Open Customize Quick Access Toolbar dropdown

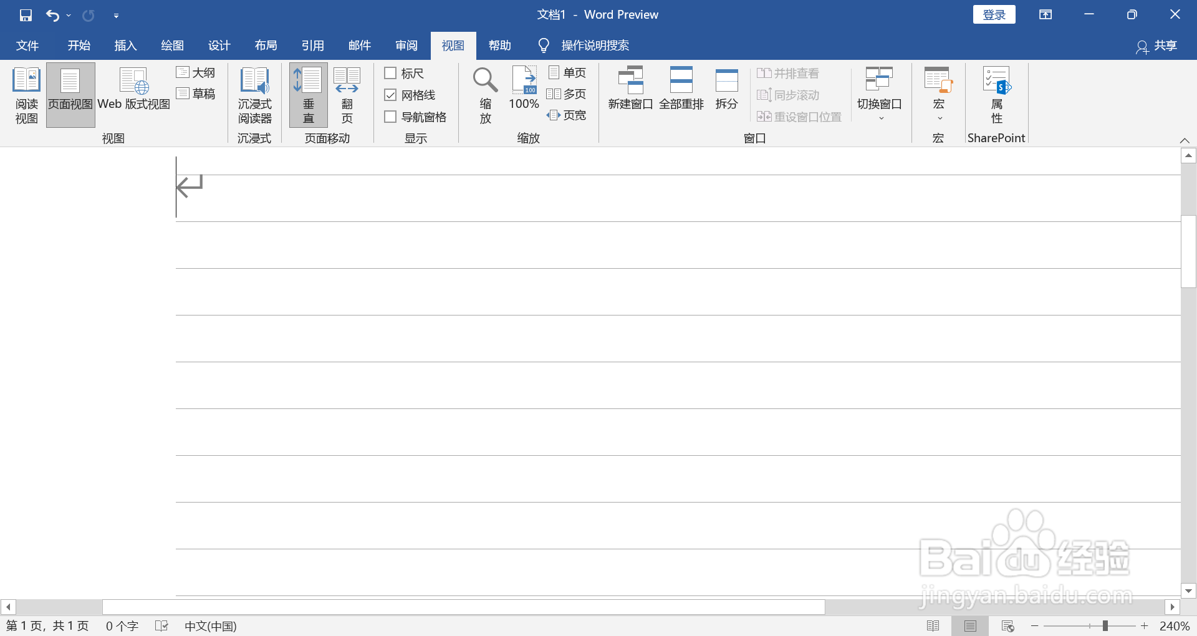[116, 16]
